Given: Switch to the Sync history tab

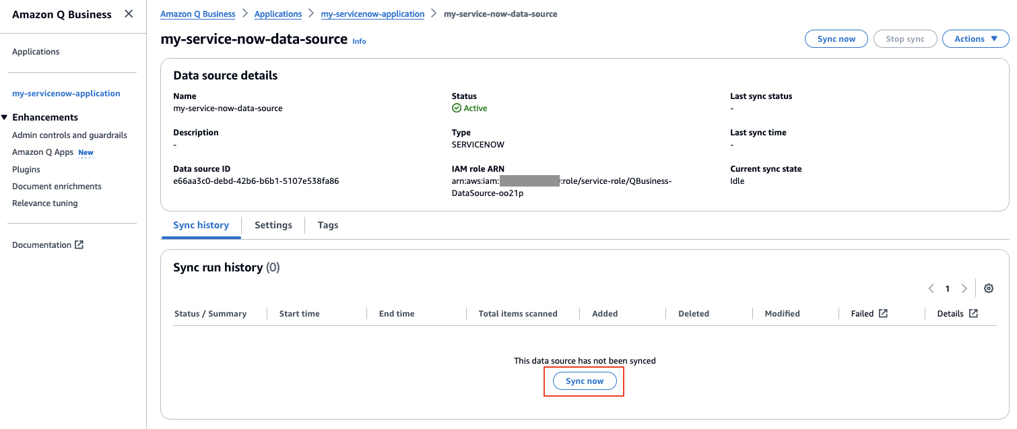Looking at the screenshot, I should coord(201,225).
